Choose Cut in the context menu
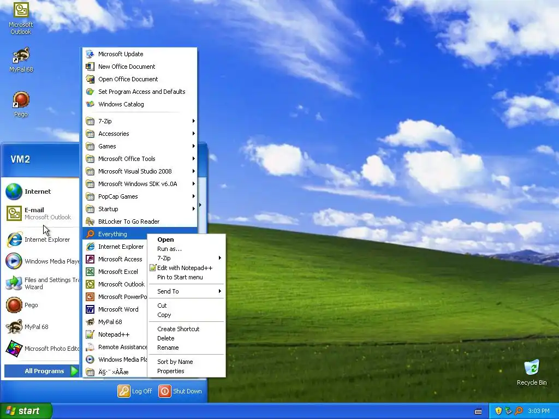 [187, 306]
